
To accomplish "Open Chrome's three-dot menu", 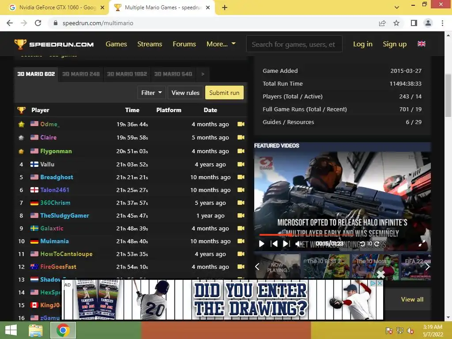I will [442, 23].
